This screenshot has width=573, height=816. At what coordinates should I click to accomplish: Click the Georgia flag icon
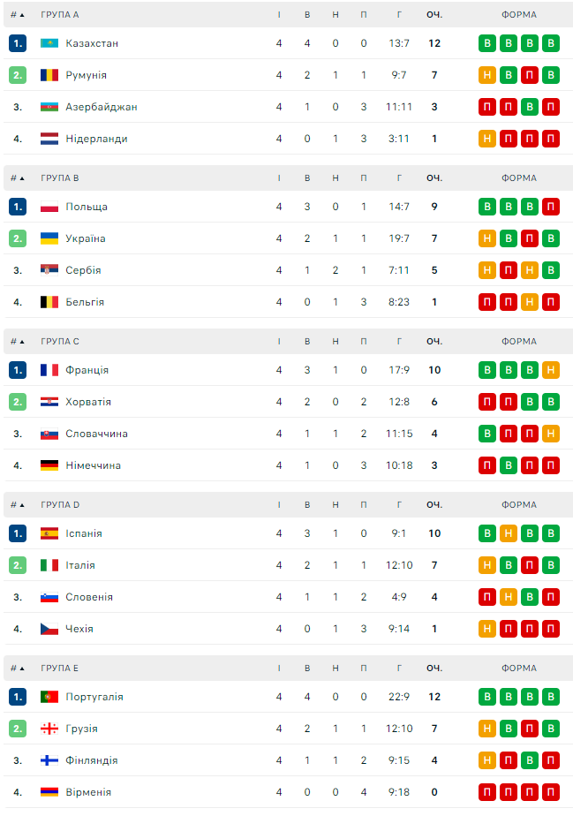pyautogui.click(x=49, y=729)
